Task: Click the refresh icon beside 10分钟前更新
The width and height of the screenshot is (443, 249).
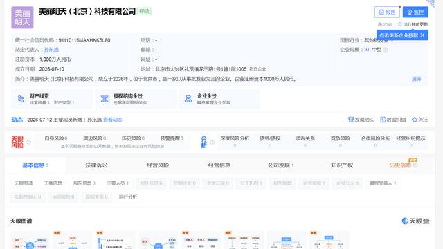Action: (x=400, y=24)
